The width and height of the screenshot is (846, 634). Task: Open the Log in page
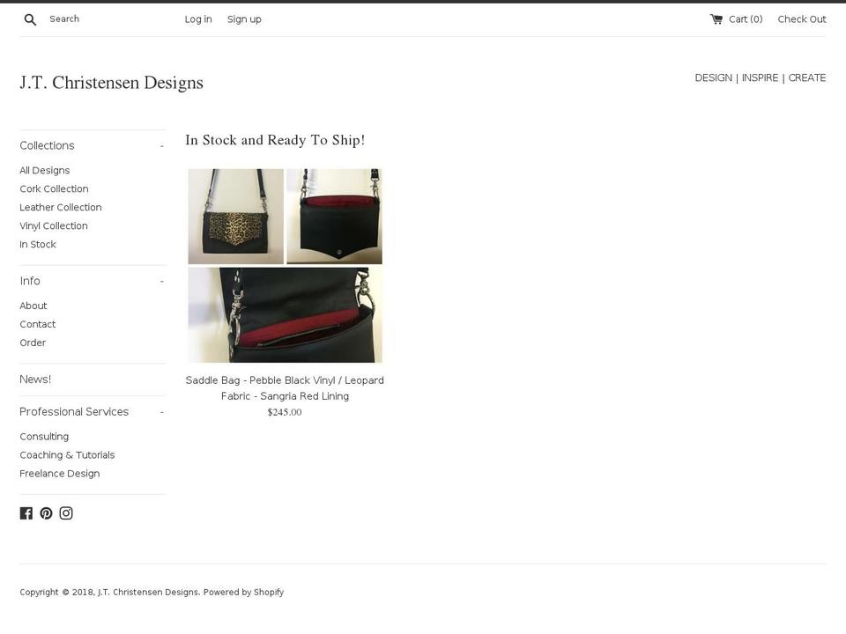point(198,19)
